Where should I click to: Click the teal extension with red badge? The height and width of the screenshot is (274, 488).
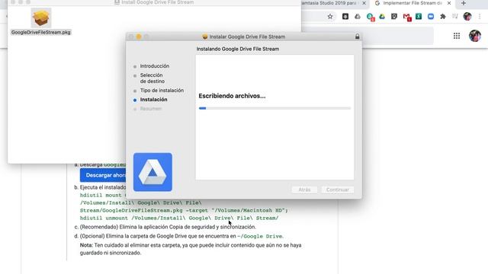(x=371, y=17)
